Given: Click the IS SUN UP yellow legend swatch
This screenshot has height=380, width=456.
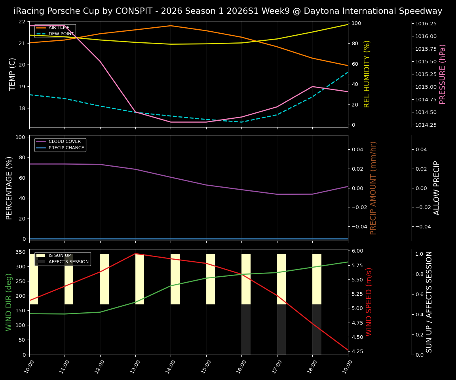Looking at the screenshot, I should 41,255.
